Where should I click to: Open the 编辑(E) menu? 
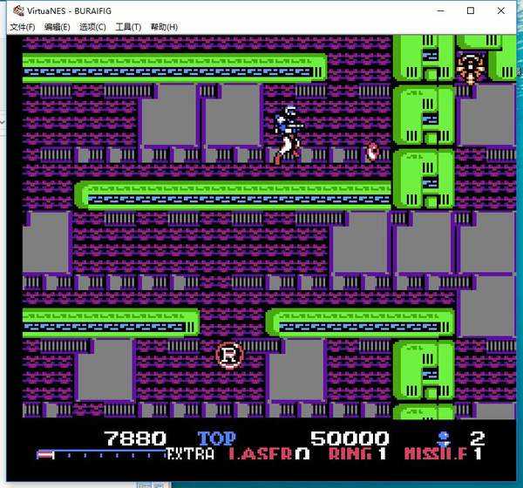click(x=57, y=27)
